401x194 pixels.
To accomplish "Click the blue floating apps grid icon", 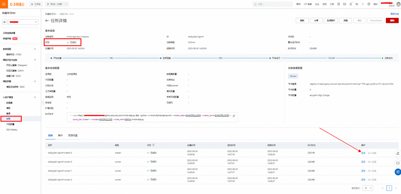I will tap(398, 172).
